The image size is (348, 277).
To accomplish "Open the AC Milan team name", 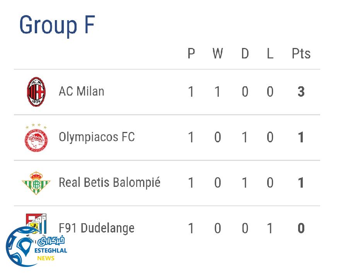I will (x=81, y=92).
